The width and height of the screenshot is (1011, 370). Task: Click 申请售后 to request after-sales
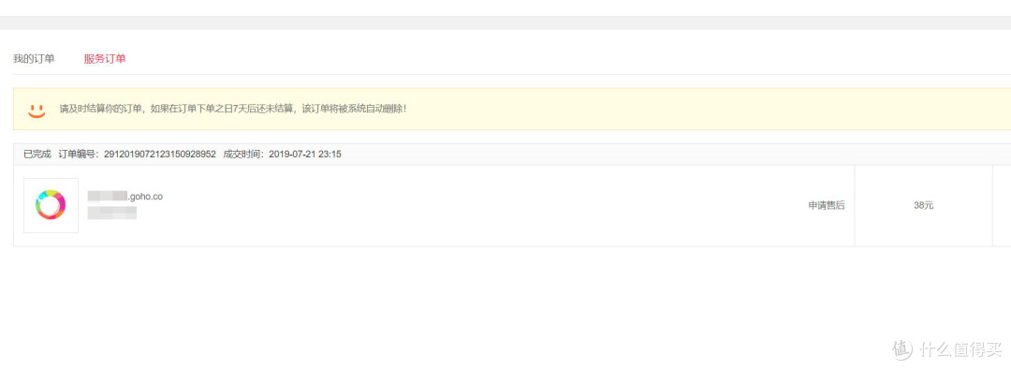(827, 205)
